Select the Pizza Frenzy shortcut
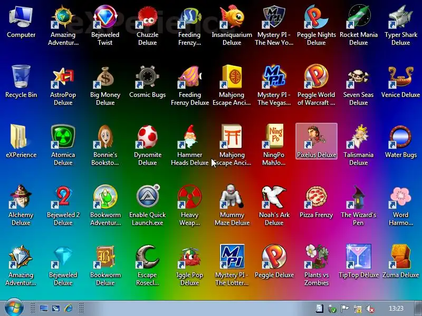Image resolution: width=422 pixels, height=316 pixels. coord(316,202)
